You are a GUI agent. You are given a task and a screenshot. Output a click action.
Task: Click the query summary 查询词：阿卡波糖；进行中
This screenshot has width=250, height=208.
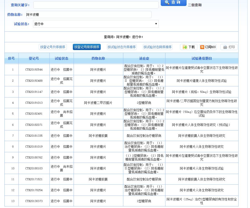pos(123,37)
